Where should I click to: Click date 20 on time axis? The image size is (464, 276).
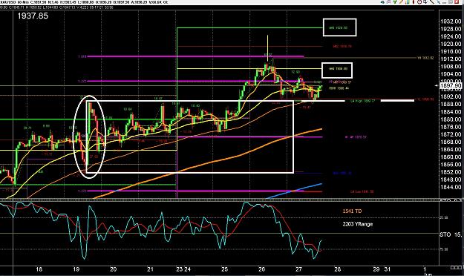(x=113, y=269)
